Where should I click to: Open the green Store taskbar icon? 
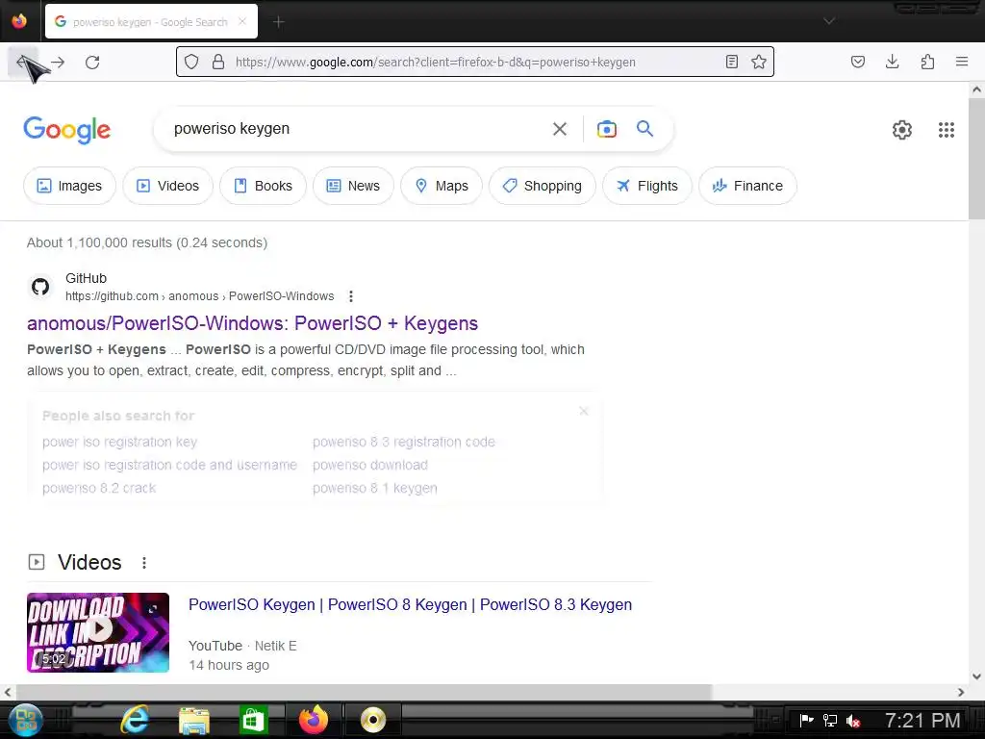tap(253, 720)
